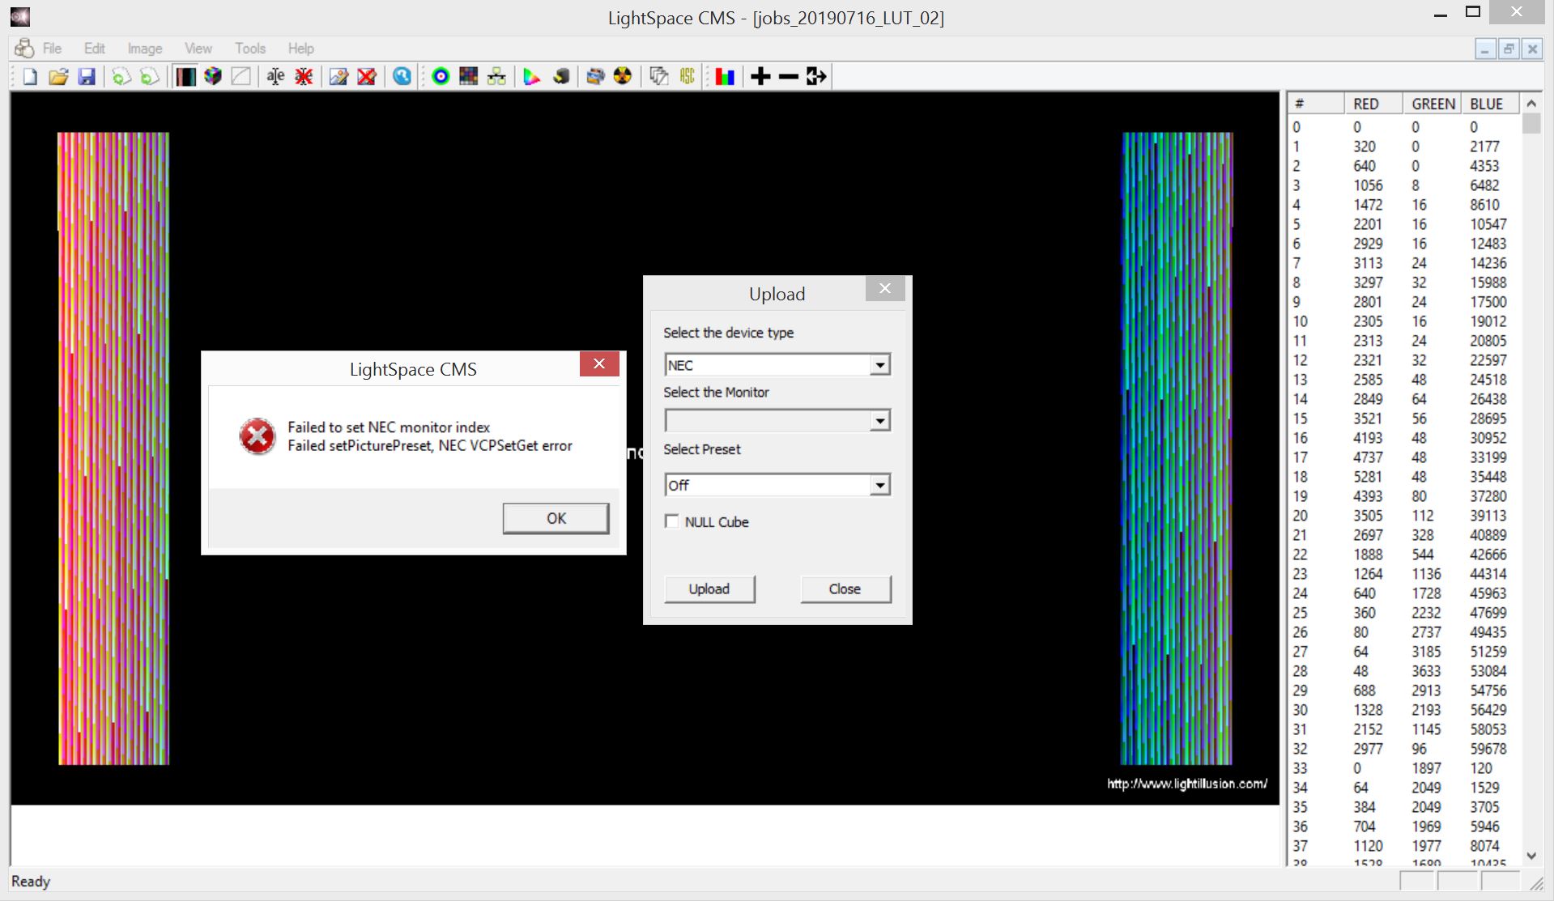This screenshot has width=1554, height=901.
Task: Open the File menu
Action: click(52, 49)
